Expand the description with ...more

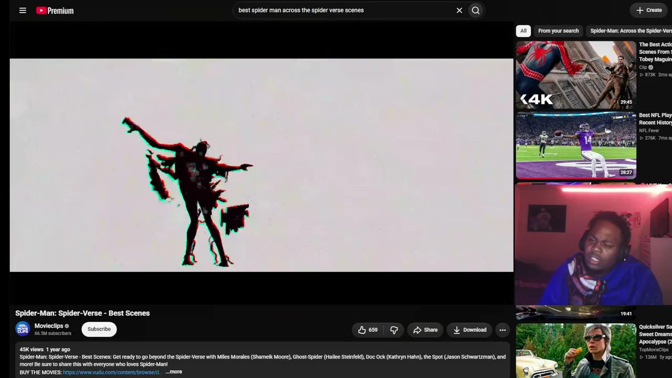[x=174, y=372]
